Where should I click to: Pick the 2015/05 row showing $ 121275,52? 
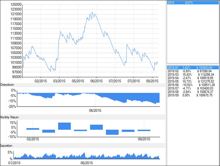pos(192,81)
